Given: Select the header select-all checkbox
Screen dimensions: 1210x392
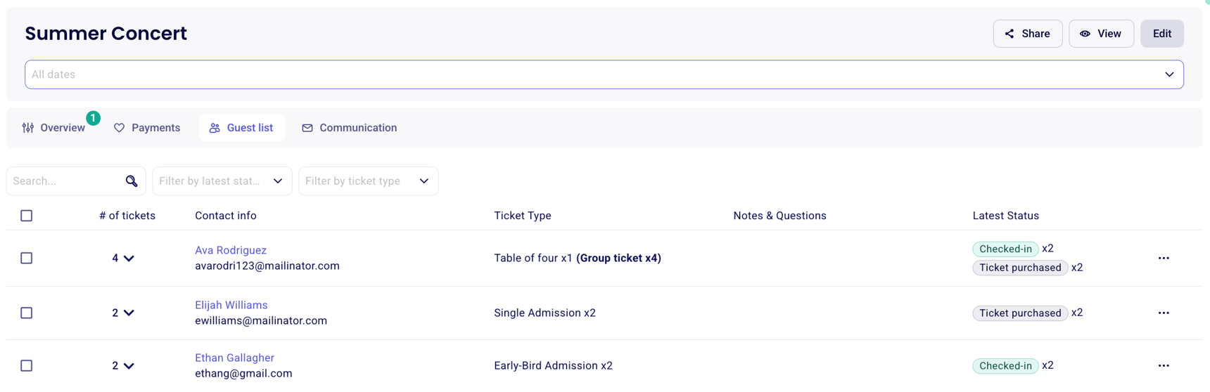Looking at the screenshot, I should point(27,216).
